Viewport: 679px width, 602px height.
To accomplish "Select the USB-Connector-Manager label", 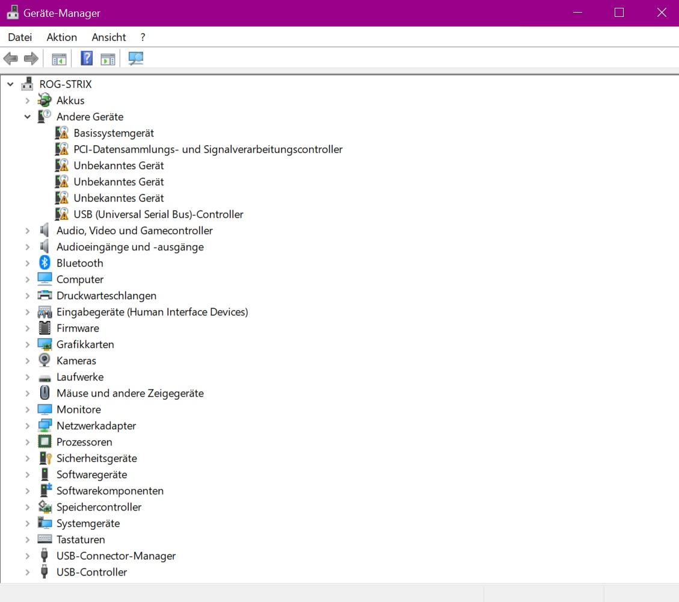I will [116, 556].
